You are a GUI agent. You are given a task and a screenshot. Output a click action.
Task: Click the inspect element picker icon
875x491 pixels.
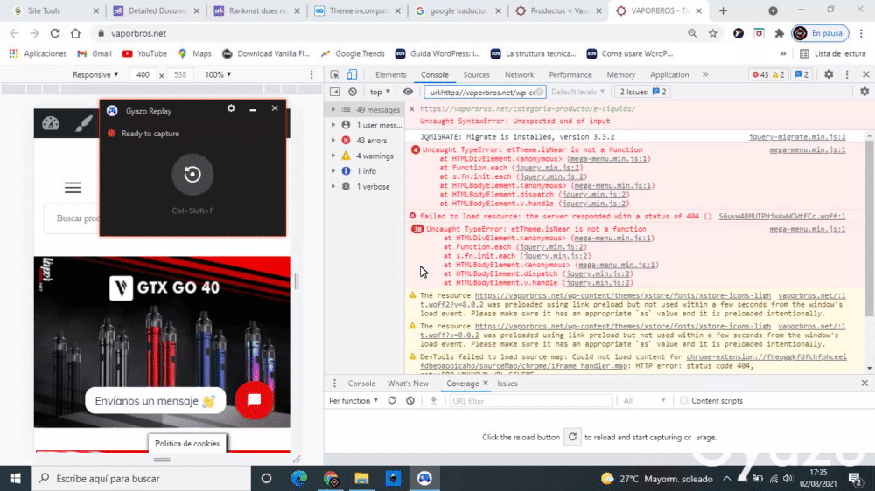pos(334,74)
